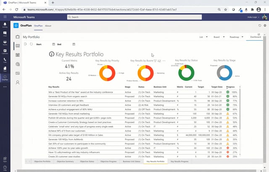Image resolution: width=269 pixels, height=172 pixels.
Task: Sort by the Progress column header
Action: pyautogui.click(x=230, y=87)
